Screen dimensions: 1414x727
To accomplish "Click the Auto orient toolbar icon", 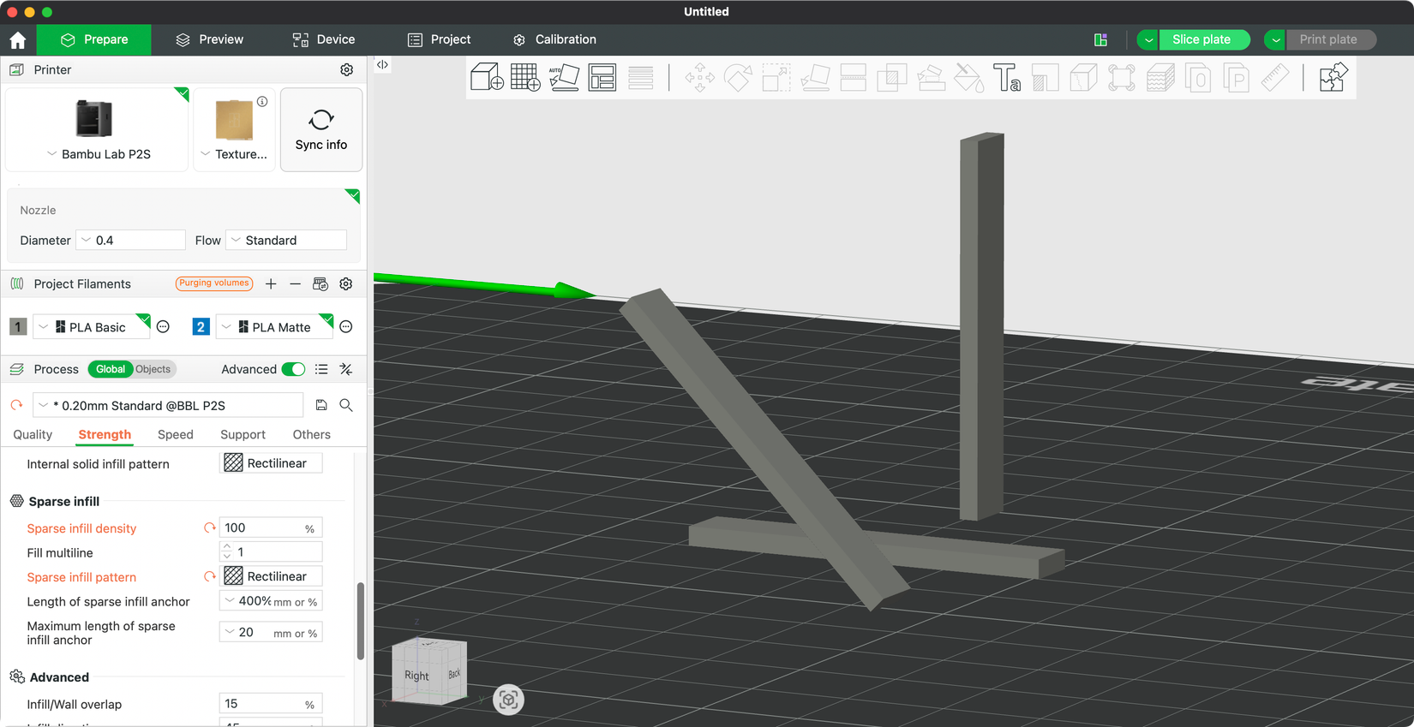I will (564, 77).
